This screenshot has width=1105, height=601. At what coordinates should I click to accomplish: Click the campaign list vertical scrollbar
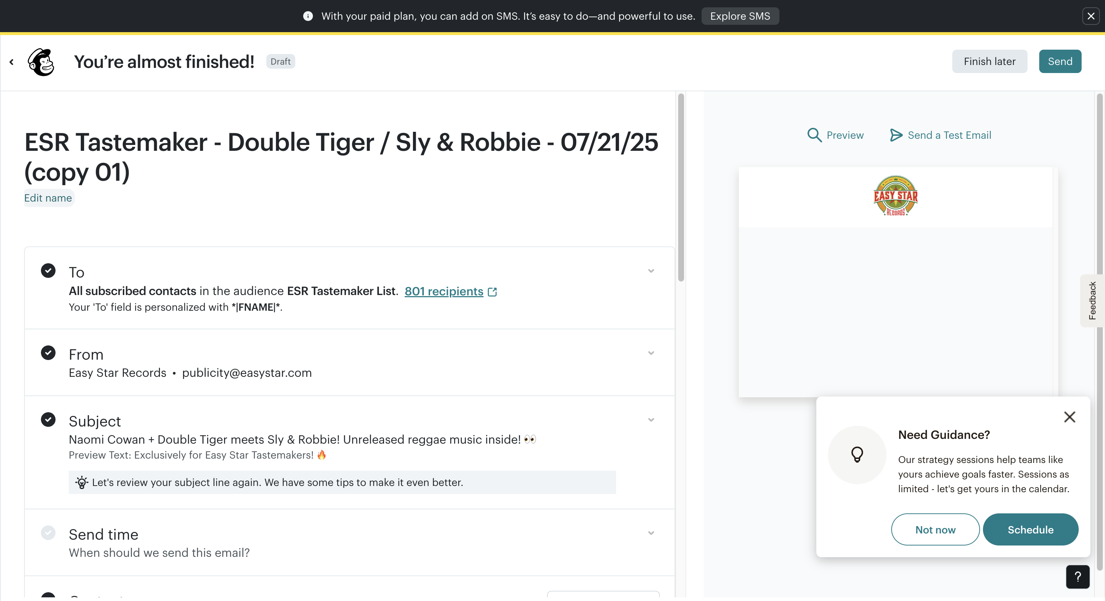[x=681, y=188]
